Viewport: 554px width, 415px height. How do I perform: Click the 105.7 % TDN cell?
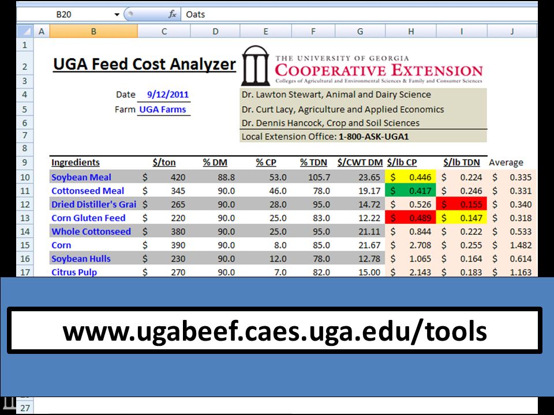(313, 177)
